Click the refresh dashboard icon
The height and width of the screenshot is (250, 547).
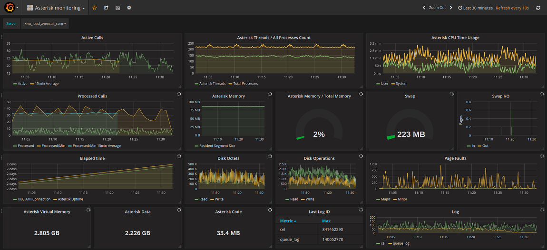pos(538,8)
